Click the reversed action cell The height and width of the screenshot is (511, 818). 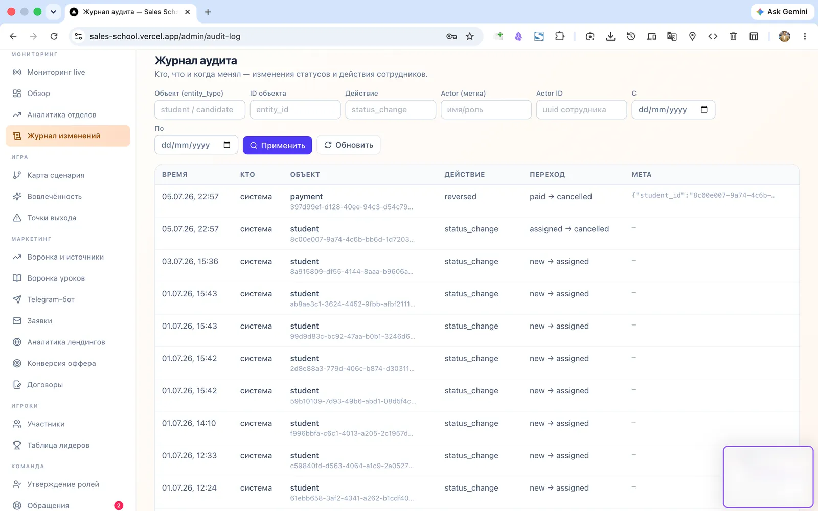point(461,197)
